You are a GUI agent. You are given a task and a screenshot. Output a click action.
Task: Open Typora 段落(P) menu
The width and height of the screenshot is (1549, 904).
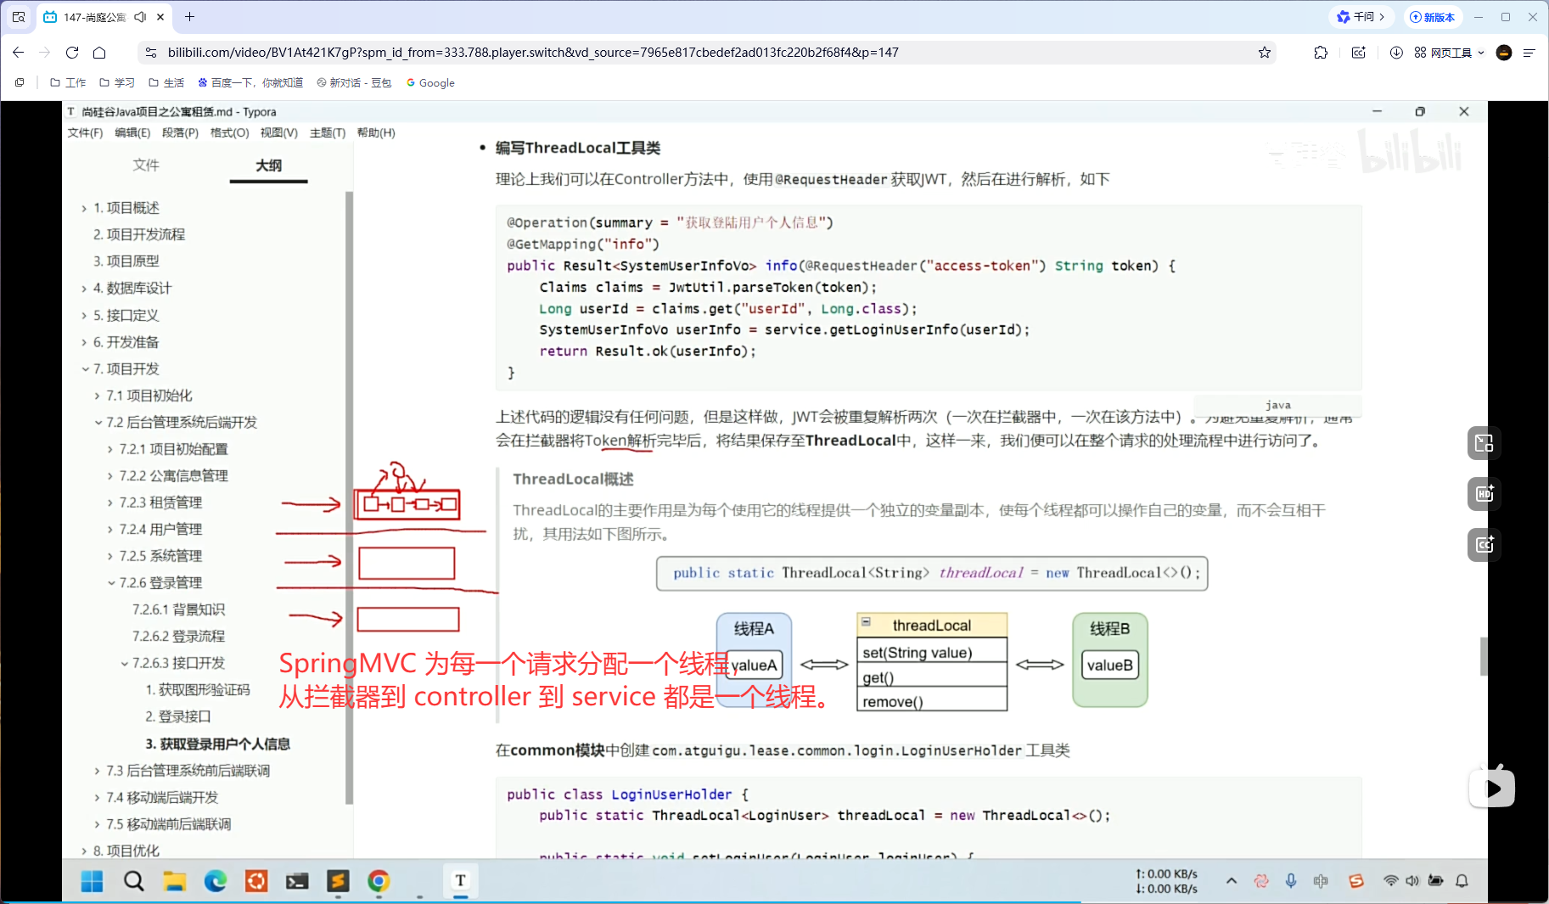(x=180, y=133)
